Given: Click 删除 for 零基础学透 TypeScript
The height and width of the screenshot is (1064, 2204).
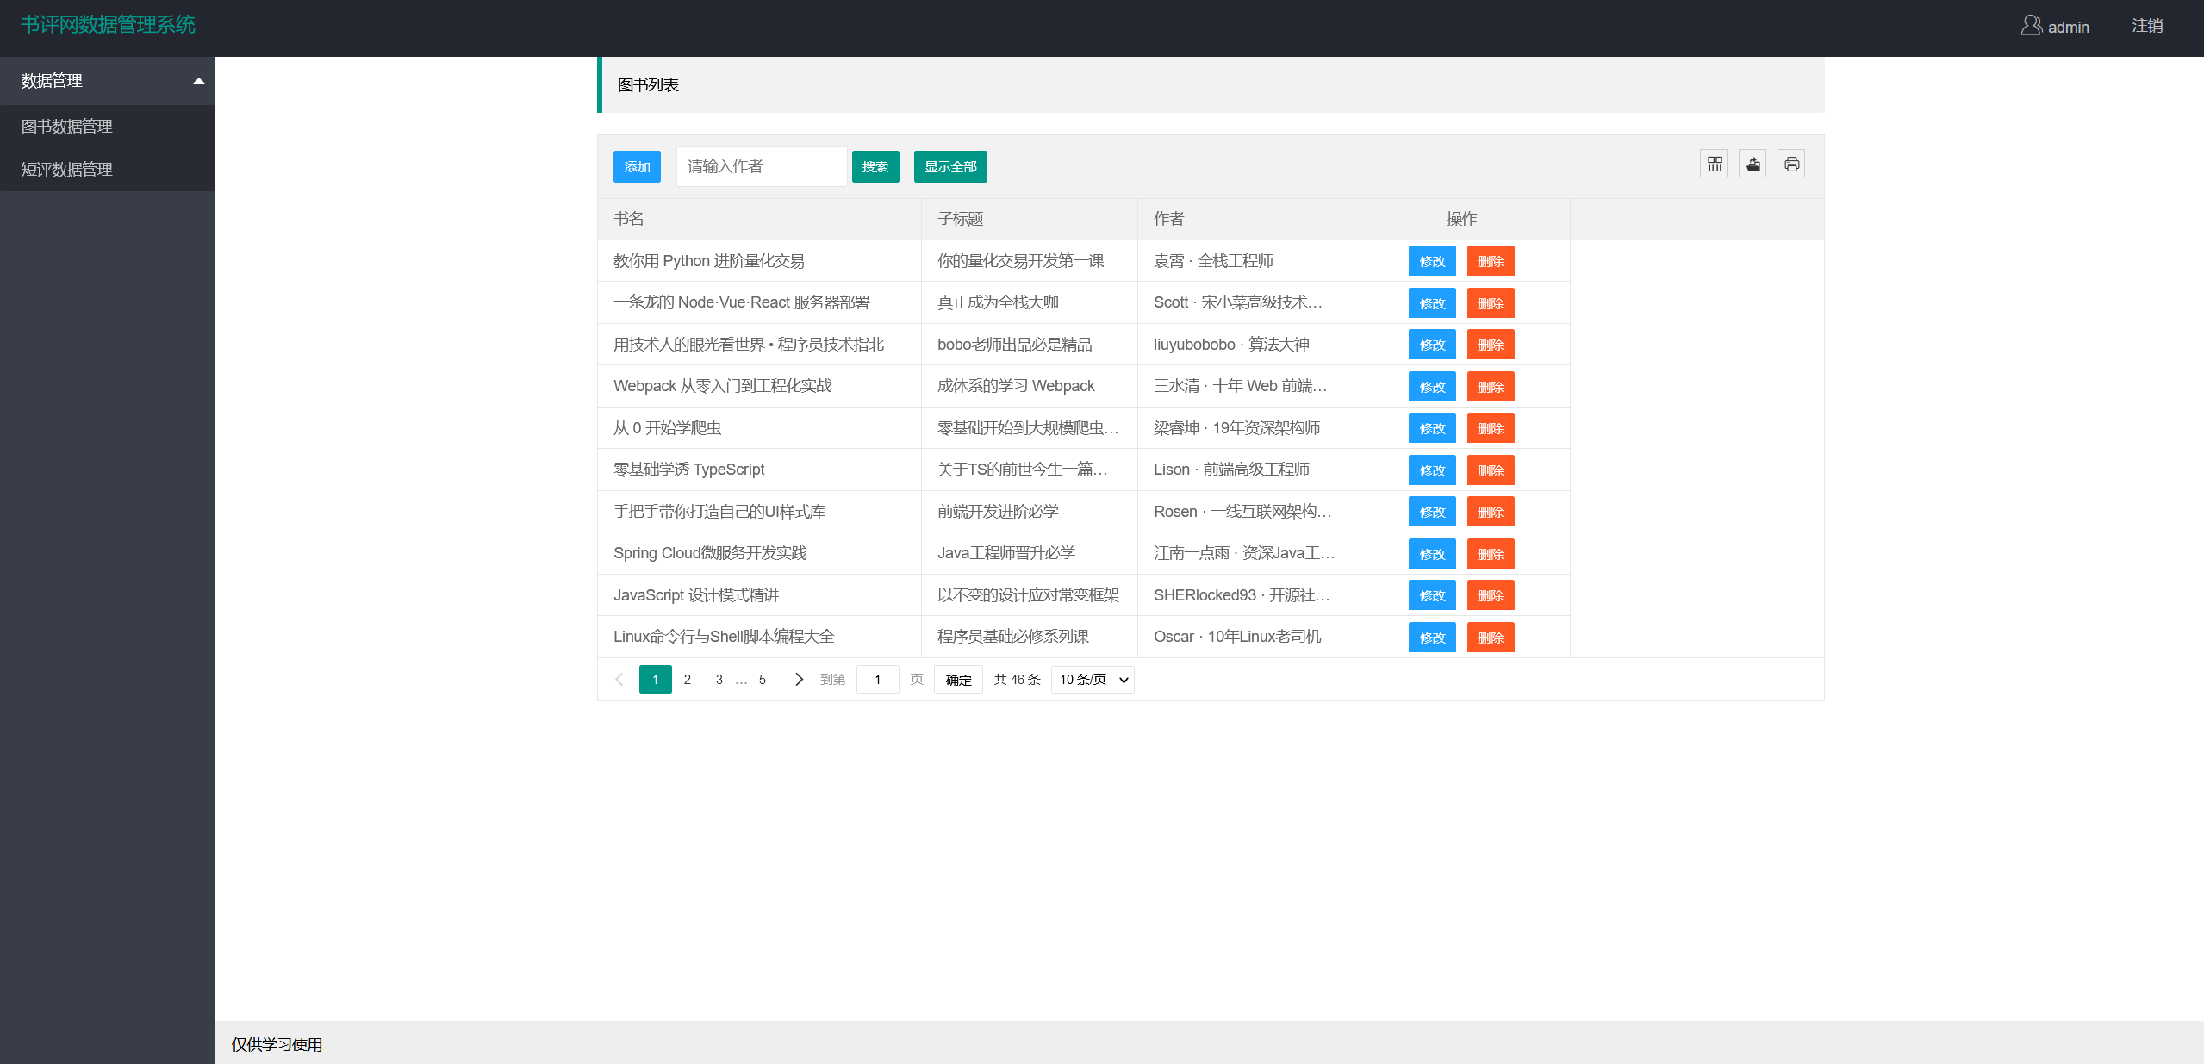Looking at the screenshot, I should pos(1491,470).
